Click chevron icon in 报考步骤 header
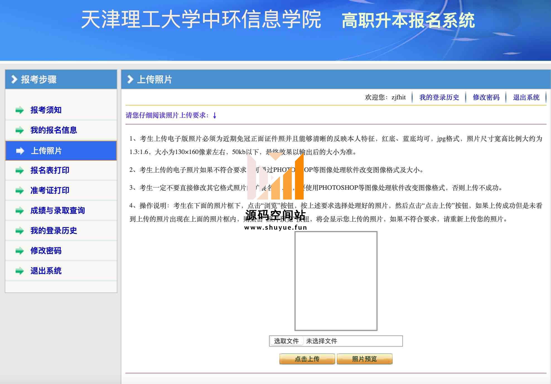Image resolution: width=551 pixels, height=384 pixels. point(14,80)
